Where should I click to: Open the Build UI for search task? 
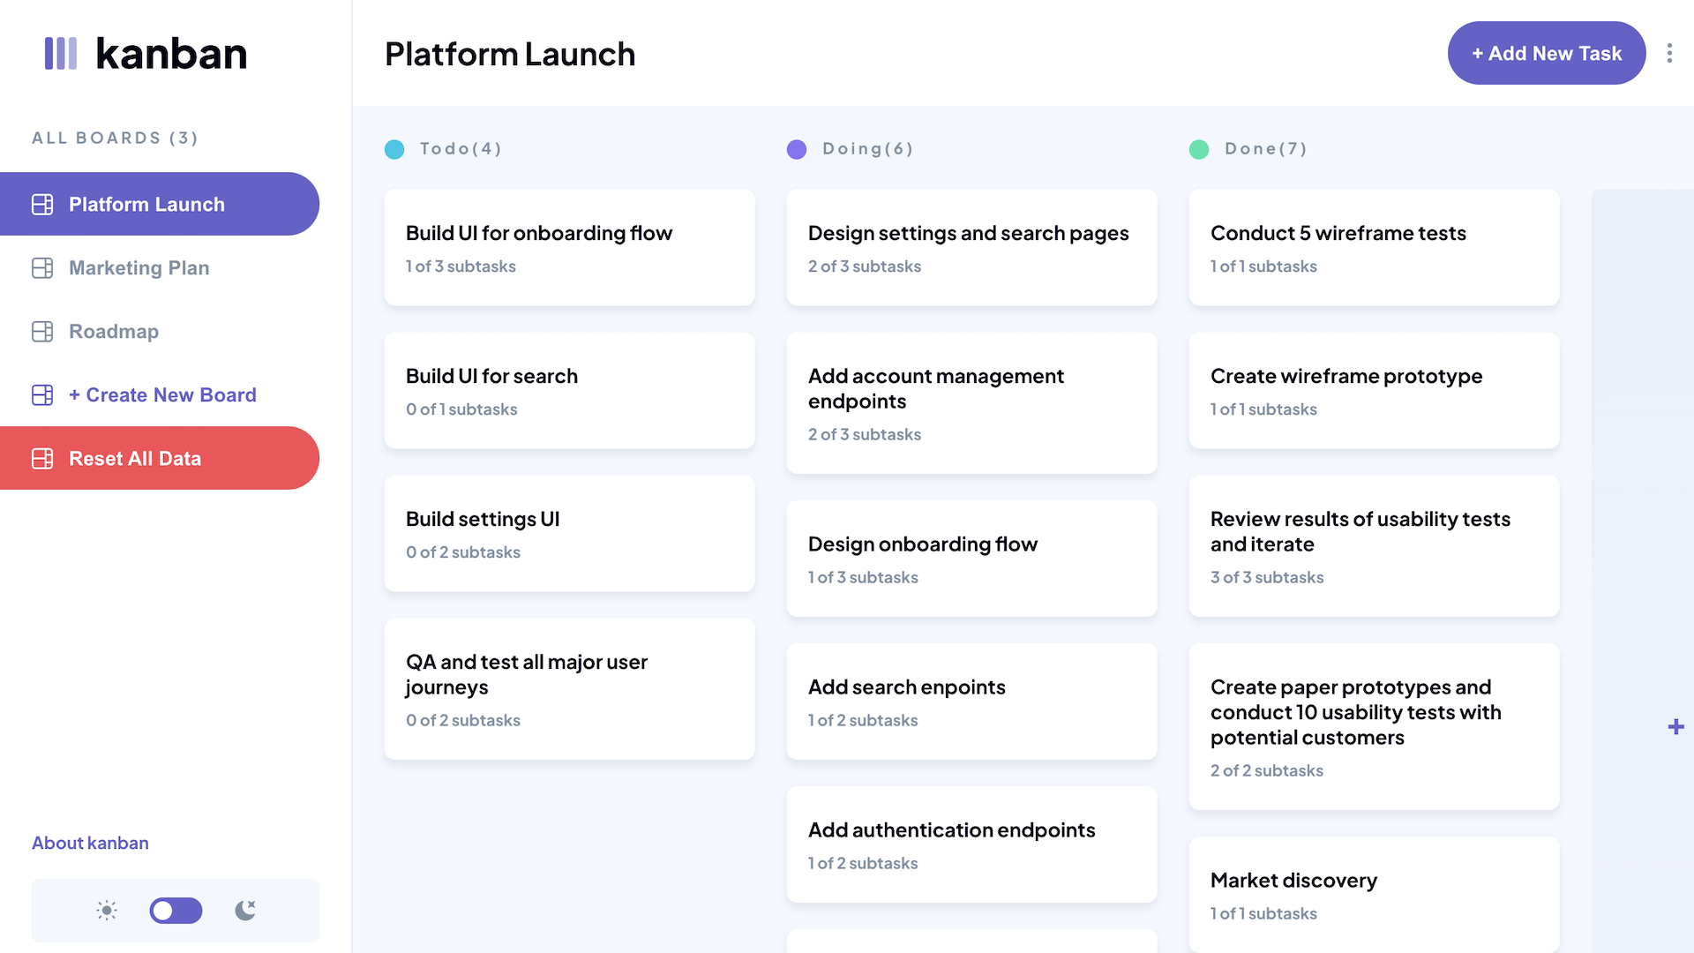[x=569, y=391]
